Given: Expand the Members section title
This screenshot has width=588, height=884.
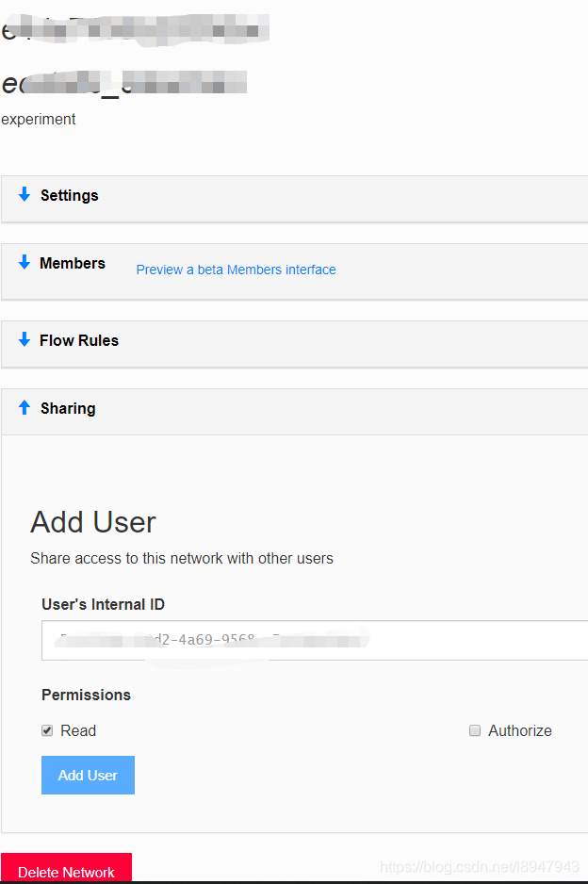Looking at the screenshot, I should coord(73,264).
